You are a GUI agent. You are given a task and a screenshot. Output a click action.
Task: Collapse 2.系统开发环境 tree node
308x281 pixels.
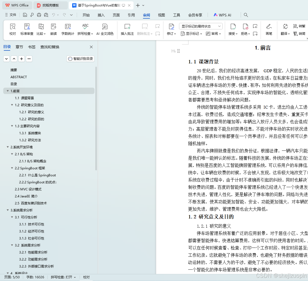tap(8, 147)
